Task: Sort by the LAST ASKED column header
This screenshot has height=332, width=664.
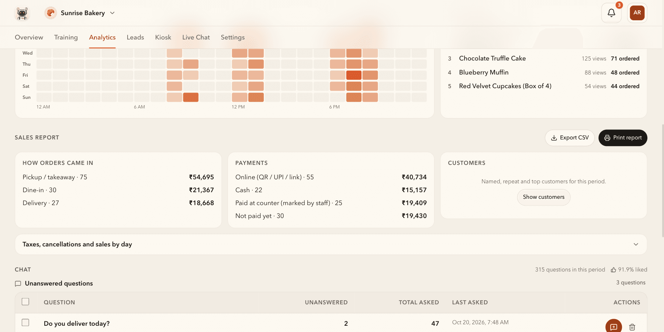Action: pos(470,302)
